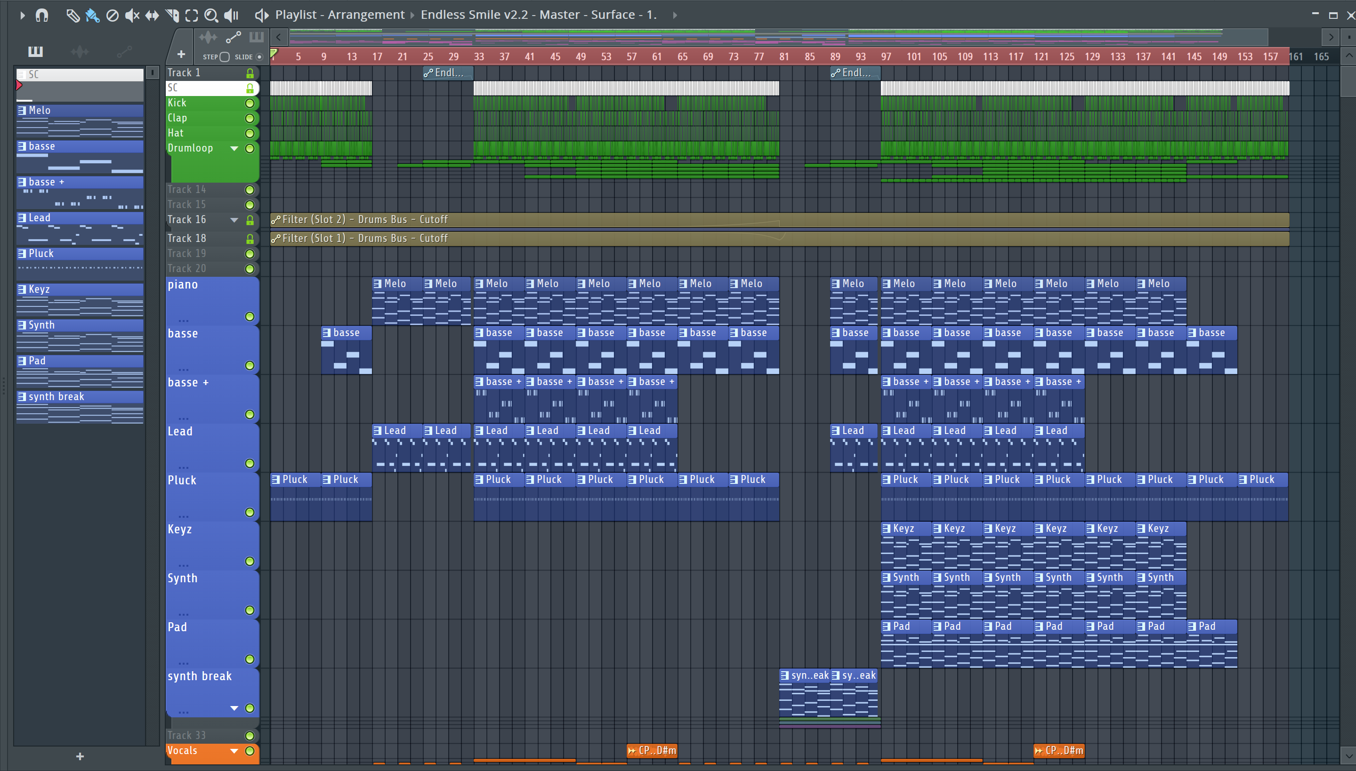Collapse the Drumloop track group

tap(234, 149)
